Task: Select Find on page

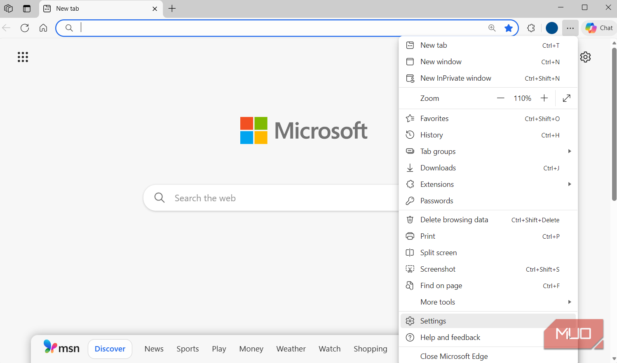Action: pos(488,286)
